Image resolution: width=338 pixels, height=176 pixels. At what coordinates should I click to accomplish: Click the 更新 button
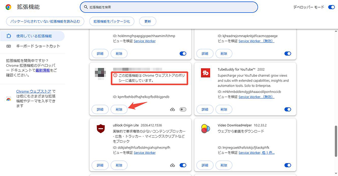[148, 21]
